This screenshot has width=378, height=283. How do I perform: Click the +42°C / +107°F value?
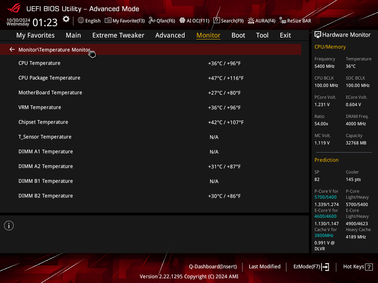click(x=226, y=122)
